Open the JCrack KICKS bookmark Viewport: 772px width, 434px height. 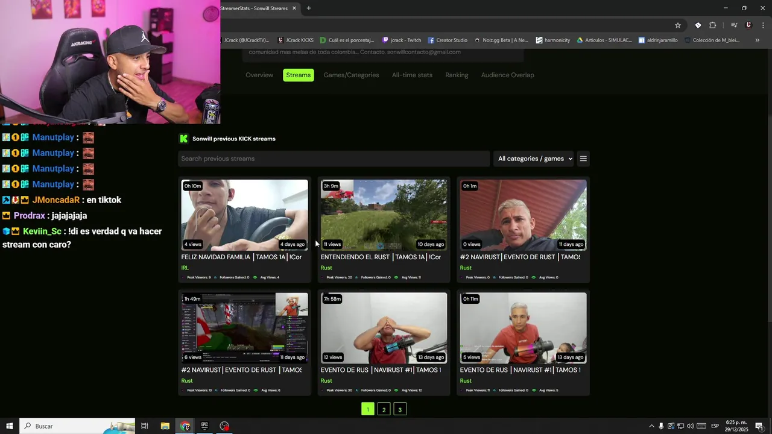pos(296,40)
